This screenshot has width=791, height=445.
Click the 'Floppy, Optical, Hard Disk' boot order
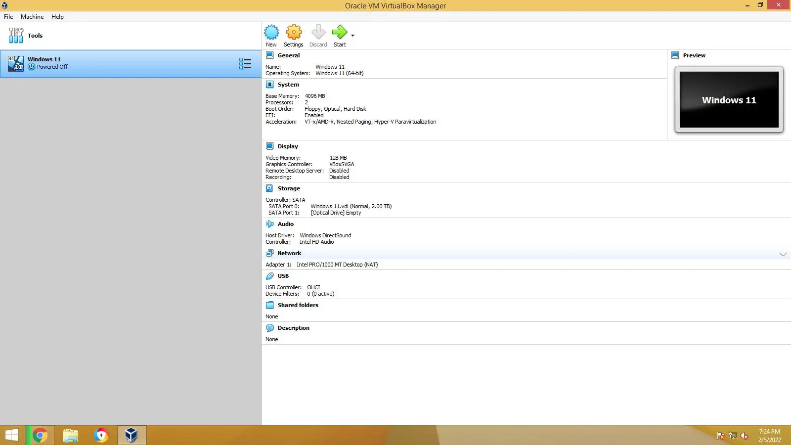(335, 109)
